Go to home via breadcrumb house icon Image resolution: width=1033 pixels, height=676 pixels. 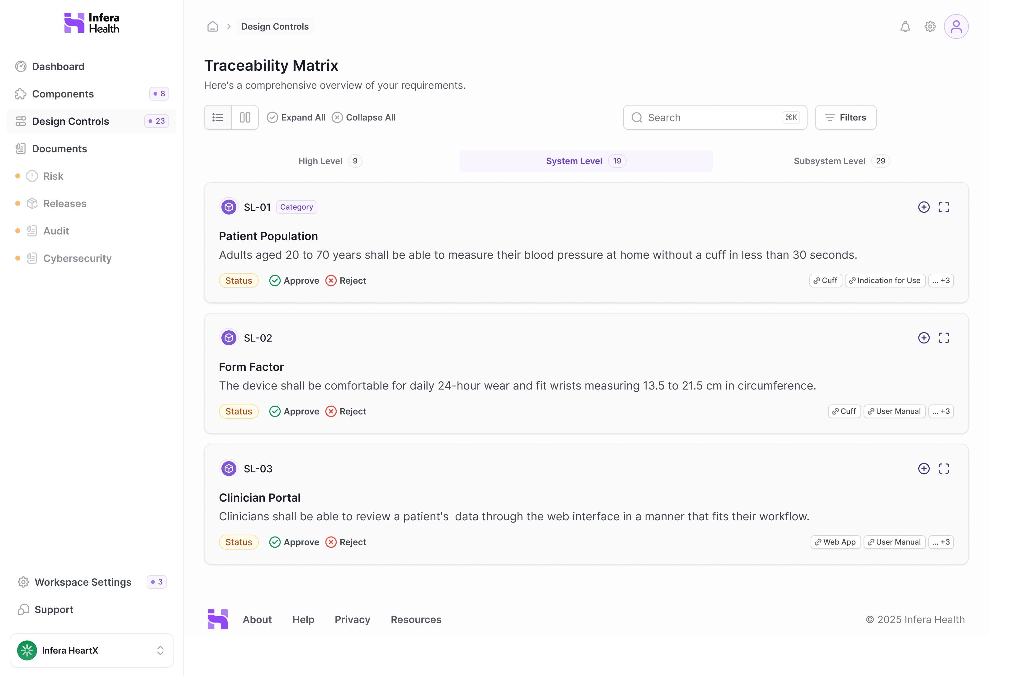(213, 26)
